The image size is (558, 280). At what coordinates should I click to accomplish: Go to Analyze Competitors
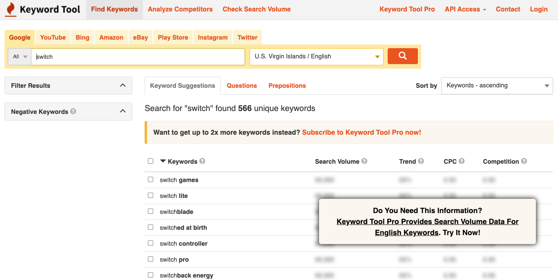click(180, 9)
